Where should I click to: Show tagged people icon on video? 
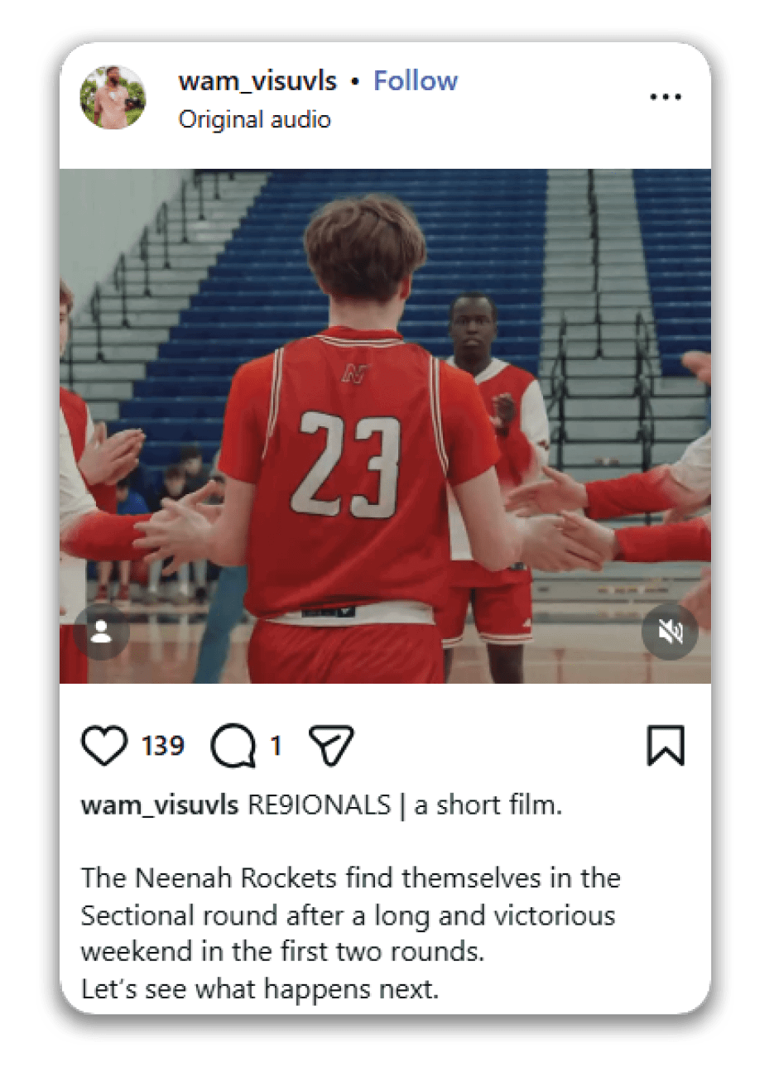coord(101,632)
